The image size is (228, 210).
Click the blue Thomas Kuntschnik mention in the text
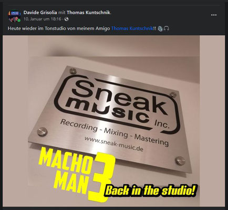[x=132, y=28]
